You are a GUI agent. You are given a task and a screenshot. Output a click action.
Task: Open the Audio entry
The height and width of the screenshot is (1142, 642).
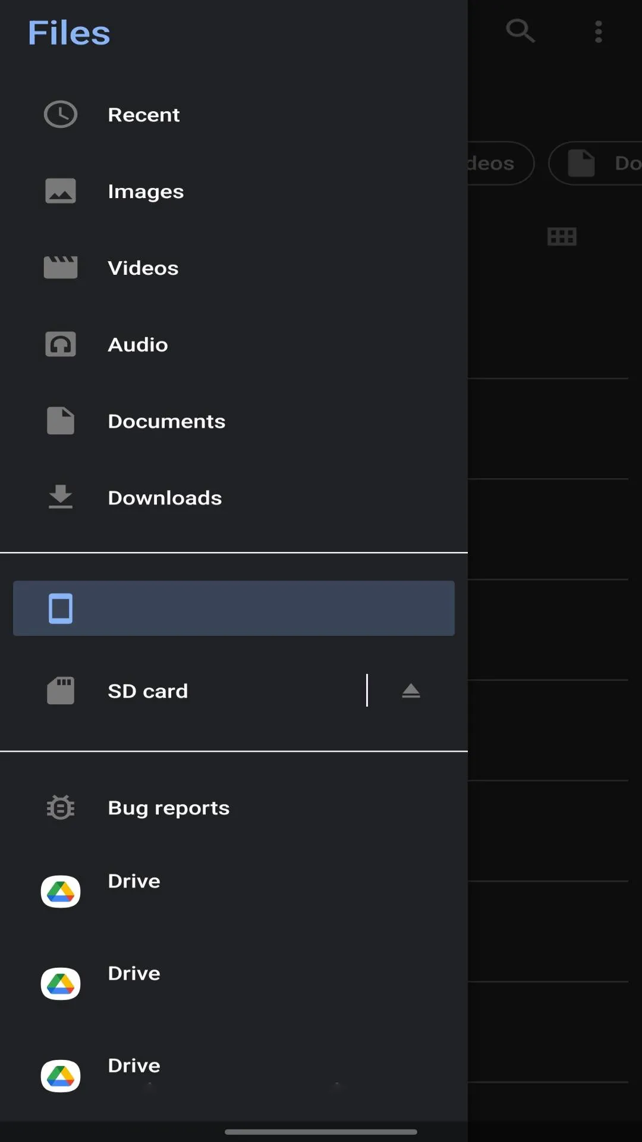coord(234,344)
